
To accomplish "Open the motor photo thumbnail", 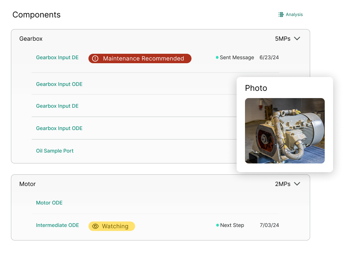I will point(285,131).
